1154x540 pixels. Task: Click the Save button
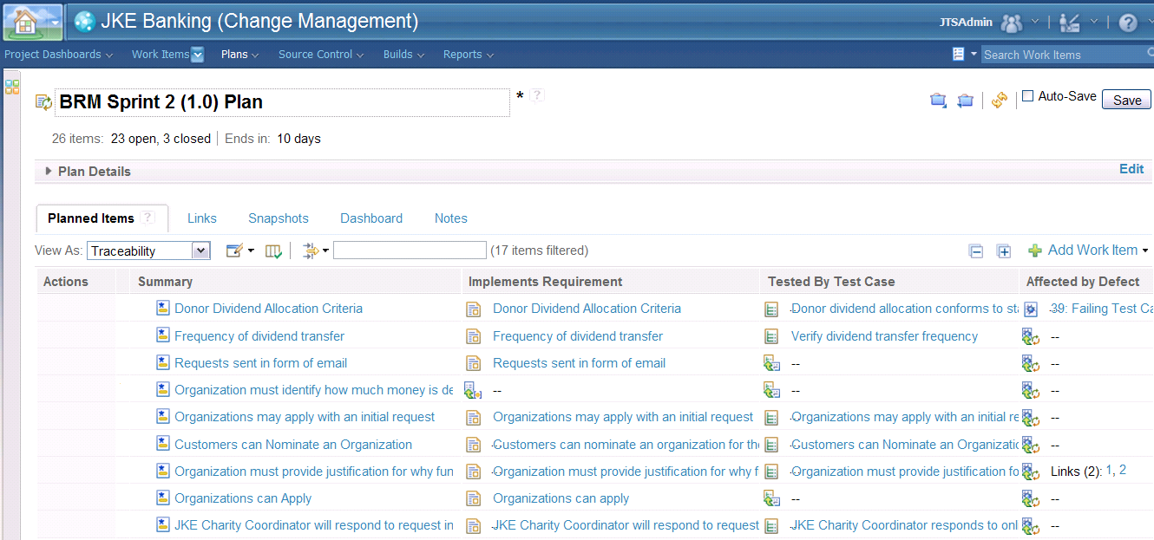click(1127, 100)
